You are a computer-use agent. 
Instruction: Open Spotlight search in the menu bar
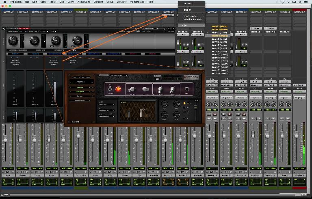300,2
